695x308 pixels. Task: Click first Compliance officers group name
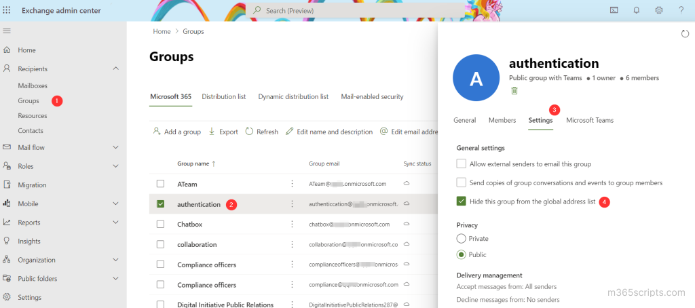[x=206, y=265]
